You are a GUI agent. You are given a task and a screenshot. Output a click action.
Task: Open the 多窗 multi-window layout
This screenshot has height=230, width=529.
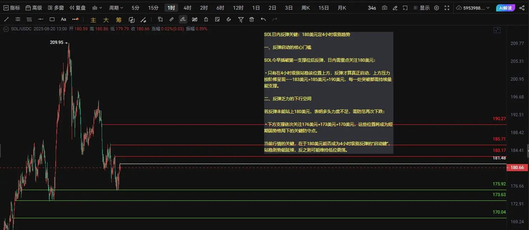pos(56,7)
